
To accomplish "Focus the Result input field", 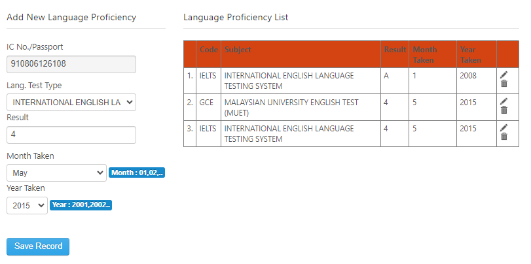I will tap(71, 135).
